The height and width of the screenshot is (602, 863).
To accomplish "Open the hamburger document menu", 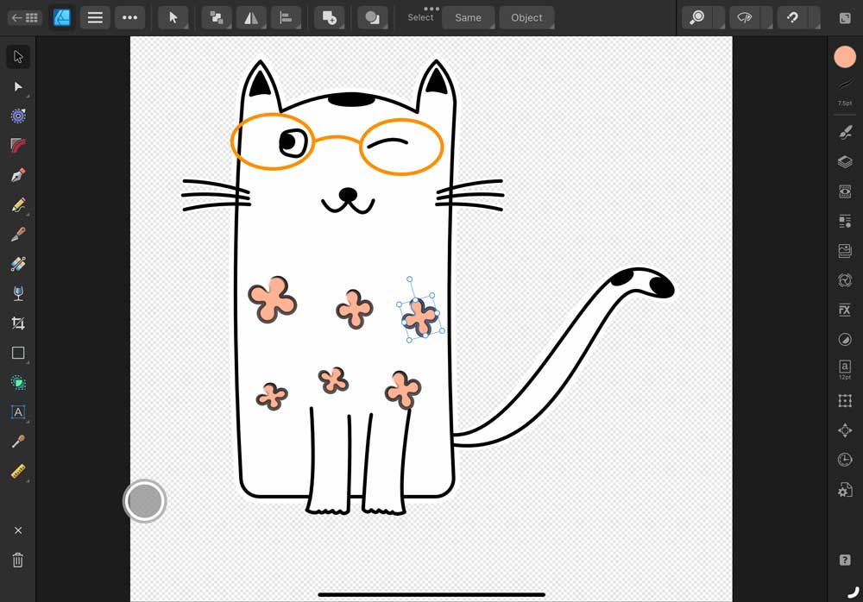I will (95, 17).
